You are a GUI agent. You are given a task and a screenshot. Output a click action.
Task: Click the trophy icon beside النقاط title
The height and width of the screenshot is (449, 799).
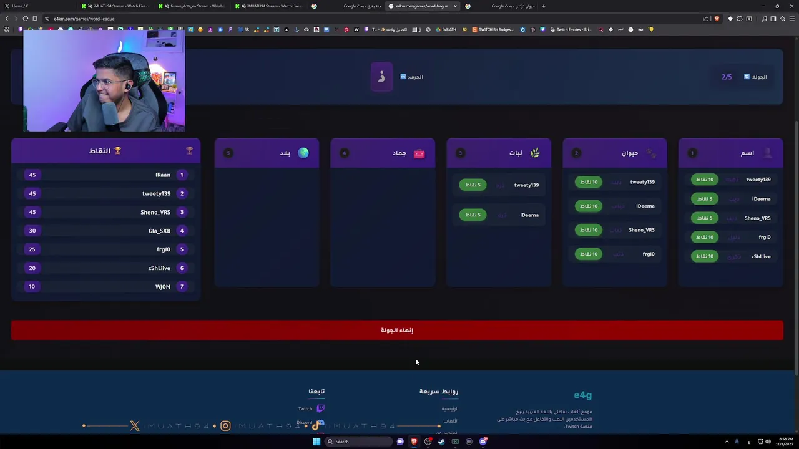pos(117,151)
